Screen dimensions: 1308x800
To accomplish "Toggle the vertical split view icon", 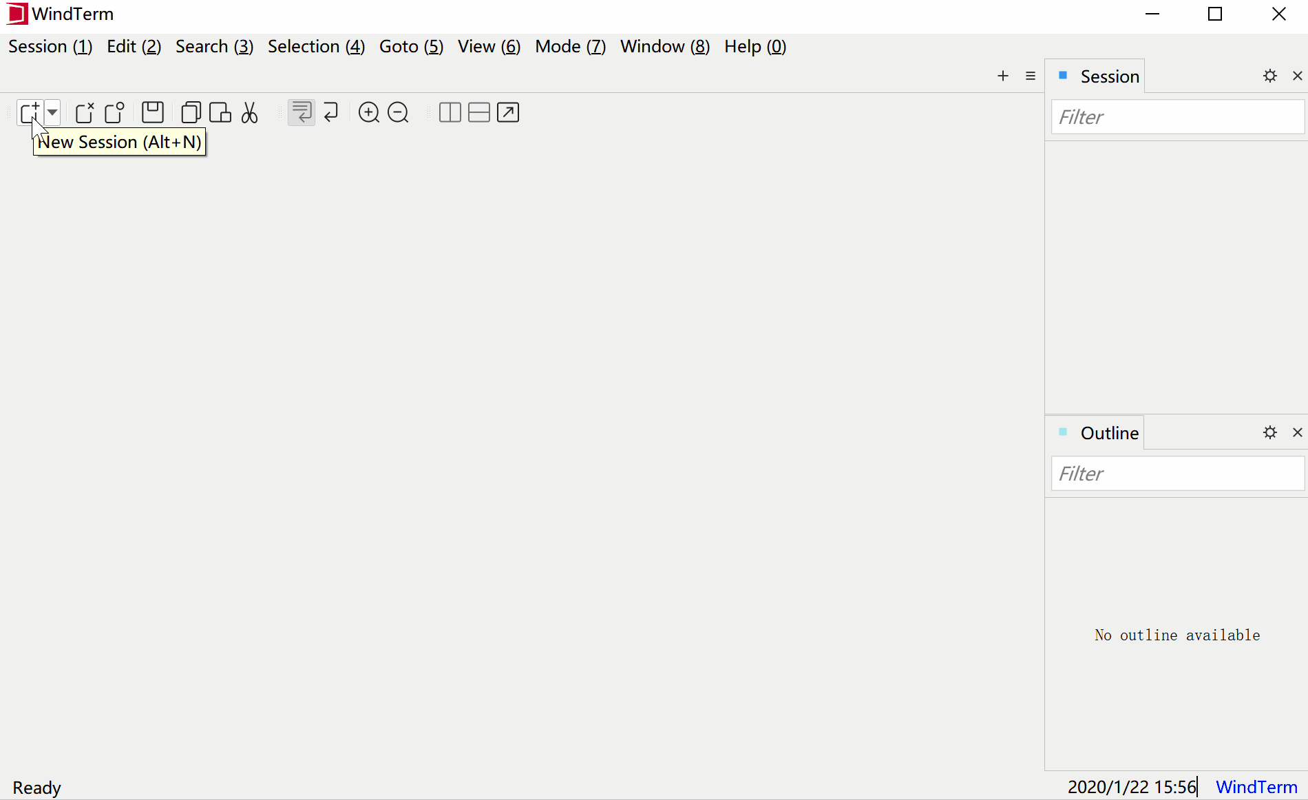I will click(450, 112).
